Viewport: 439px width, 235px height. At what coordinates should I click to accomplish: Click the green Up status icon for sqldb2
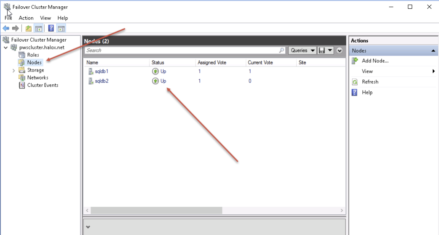[155, 81]
